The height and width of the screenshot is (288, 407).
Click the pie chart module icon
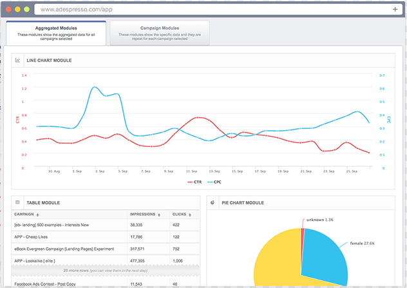[213, 202]
